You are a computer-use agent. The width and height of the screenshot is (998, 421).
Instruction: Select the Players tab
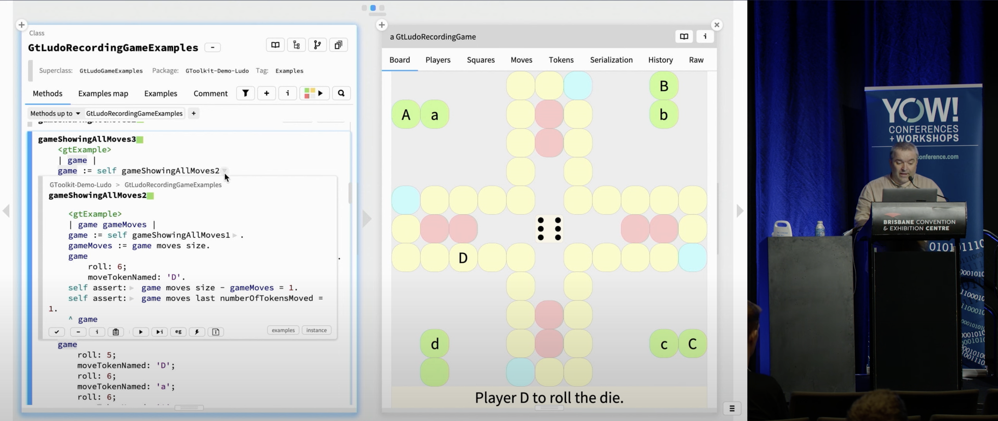click(438, 60)
